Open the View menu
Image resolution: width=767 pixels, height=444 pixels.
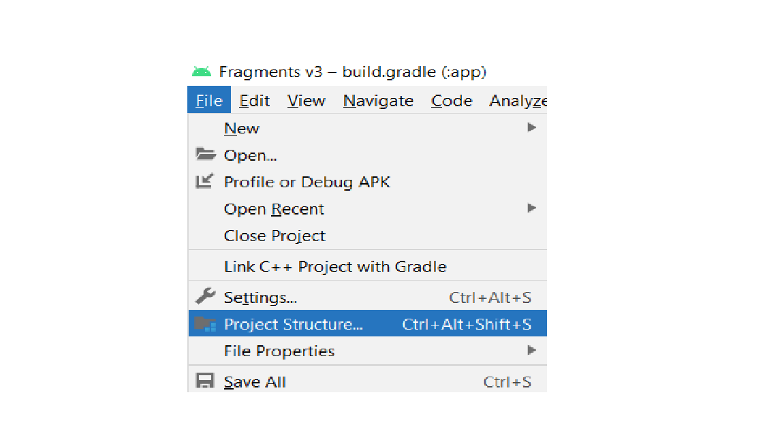[x=306, y=100]
